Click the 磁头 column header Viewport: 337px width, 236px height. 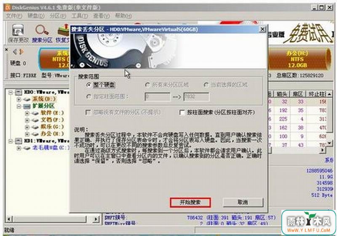pyautogui.click(x=282, y=94)
